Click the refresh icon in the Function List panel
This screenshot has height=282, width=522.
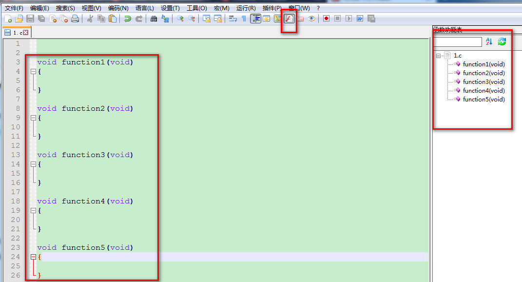[x=502, y=41]
